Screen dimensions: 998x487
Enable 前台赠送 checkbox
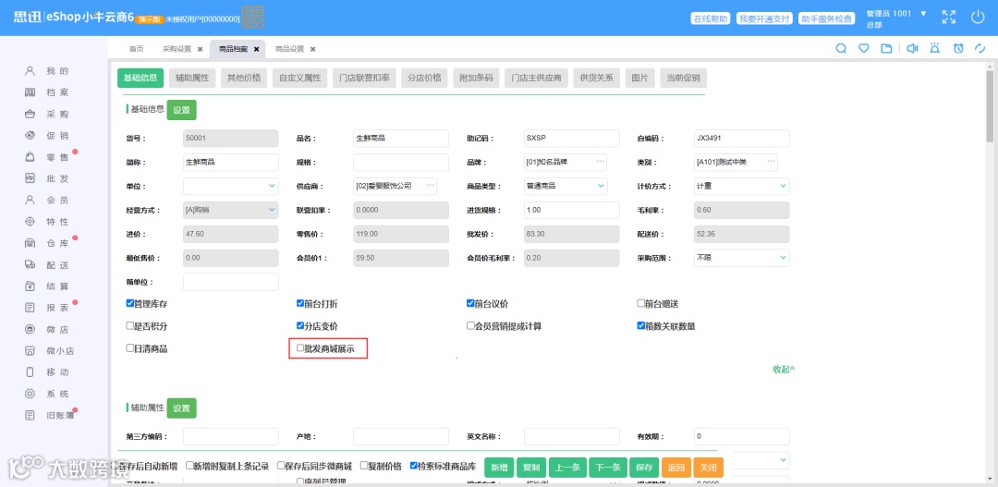[641, 304]
